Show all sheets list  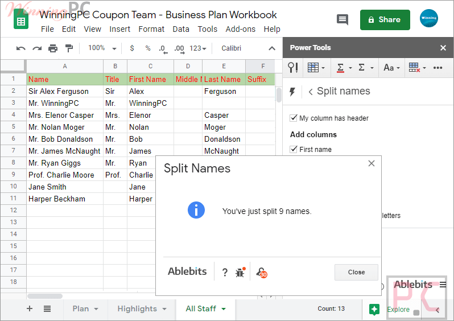[47, 309]
